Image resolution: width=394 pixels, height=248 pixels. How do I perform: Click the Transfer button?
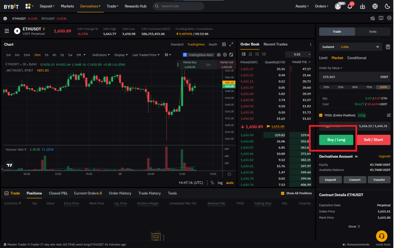379,180
